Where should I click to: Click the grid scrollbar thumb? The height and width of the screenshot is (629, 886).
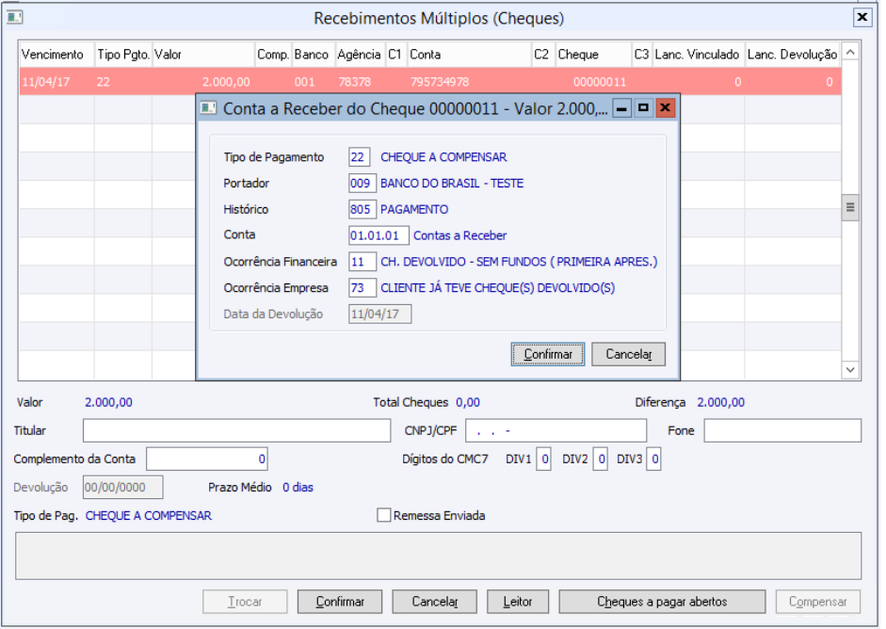click(850, 207)
